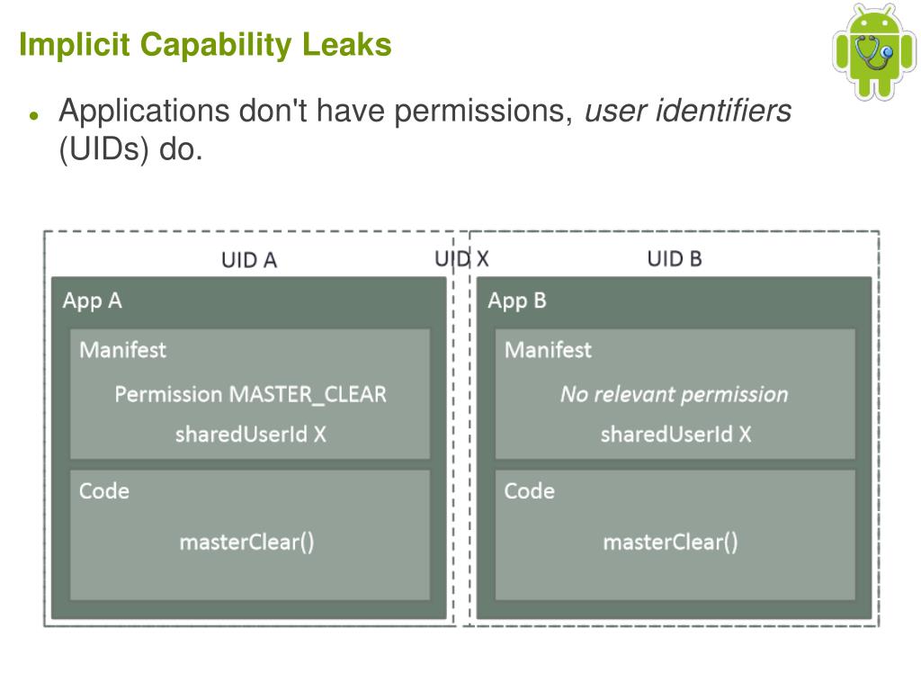
Task: Click Manifest label in App A
Action: pyautogui.click(x=122, y=350)
